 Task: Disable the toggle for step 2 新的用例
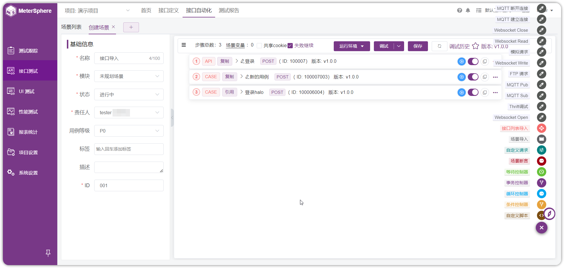(x=473, y=77)
